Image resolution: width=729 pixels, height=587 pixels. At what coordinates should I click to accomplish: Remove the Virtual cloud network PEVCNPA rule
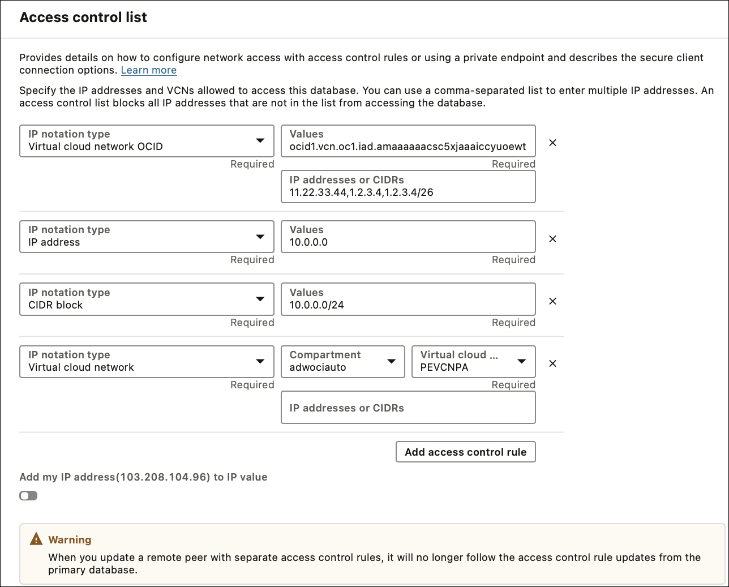[x=552, y=363]
